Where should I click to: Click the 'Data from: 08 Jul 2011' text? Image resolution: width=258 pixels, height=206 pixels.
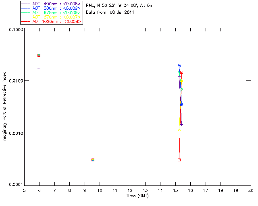pos(110,12)
